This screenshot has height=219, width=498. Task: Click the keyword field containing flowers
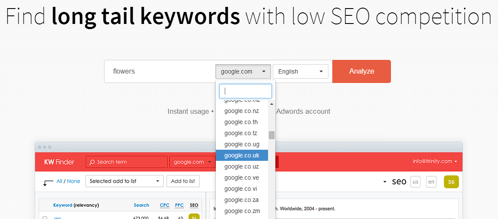tap(161, 71)
